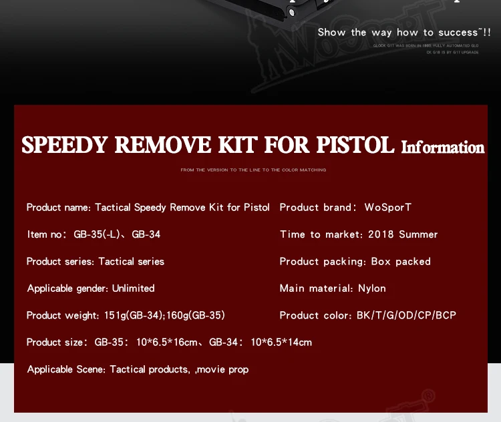
Task: Click the SPEEDY REMOVE KIT FOR PISTOL heading
Action: click(x=208, y=145)
